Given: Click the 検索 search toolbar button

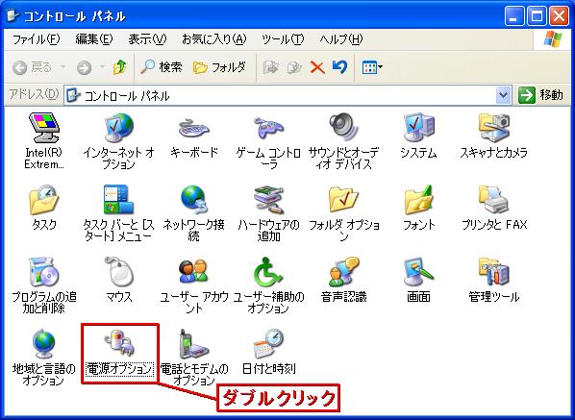Looking at the screenshot, I should pyautogui.click(x=162, y=67).
